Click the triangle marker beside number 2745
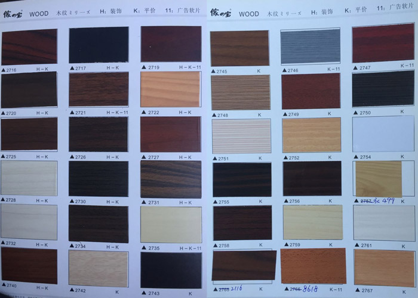418x298 pixels. point(214,71)
